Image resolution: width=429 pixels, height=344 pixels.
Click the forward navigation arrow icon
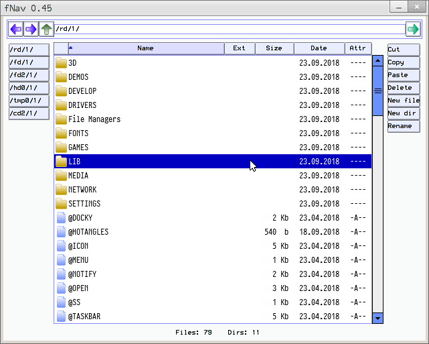[x=31, y=30]
